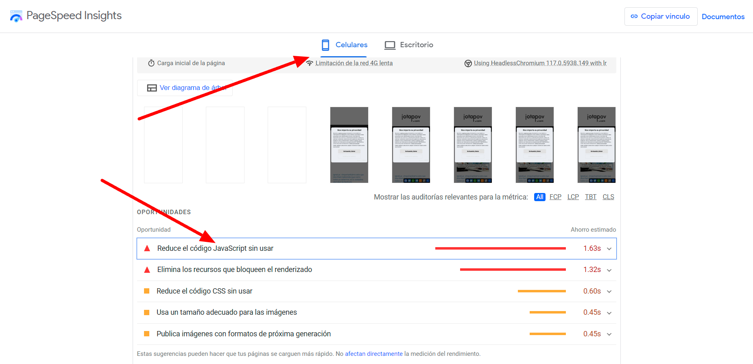Click the Chromium icon beside HeadlessChromium text
The image size is (753, 364).
[x=468, y=63]
